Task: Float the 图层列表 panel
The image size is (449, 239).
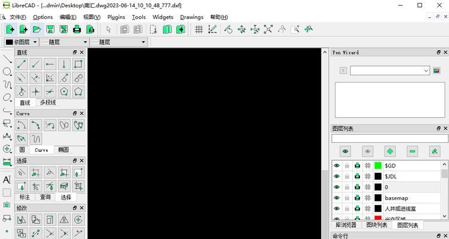Action: click(x=439, y=128)
